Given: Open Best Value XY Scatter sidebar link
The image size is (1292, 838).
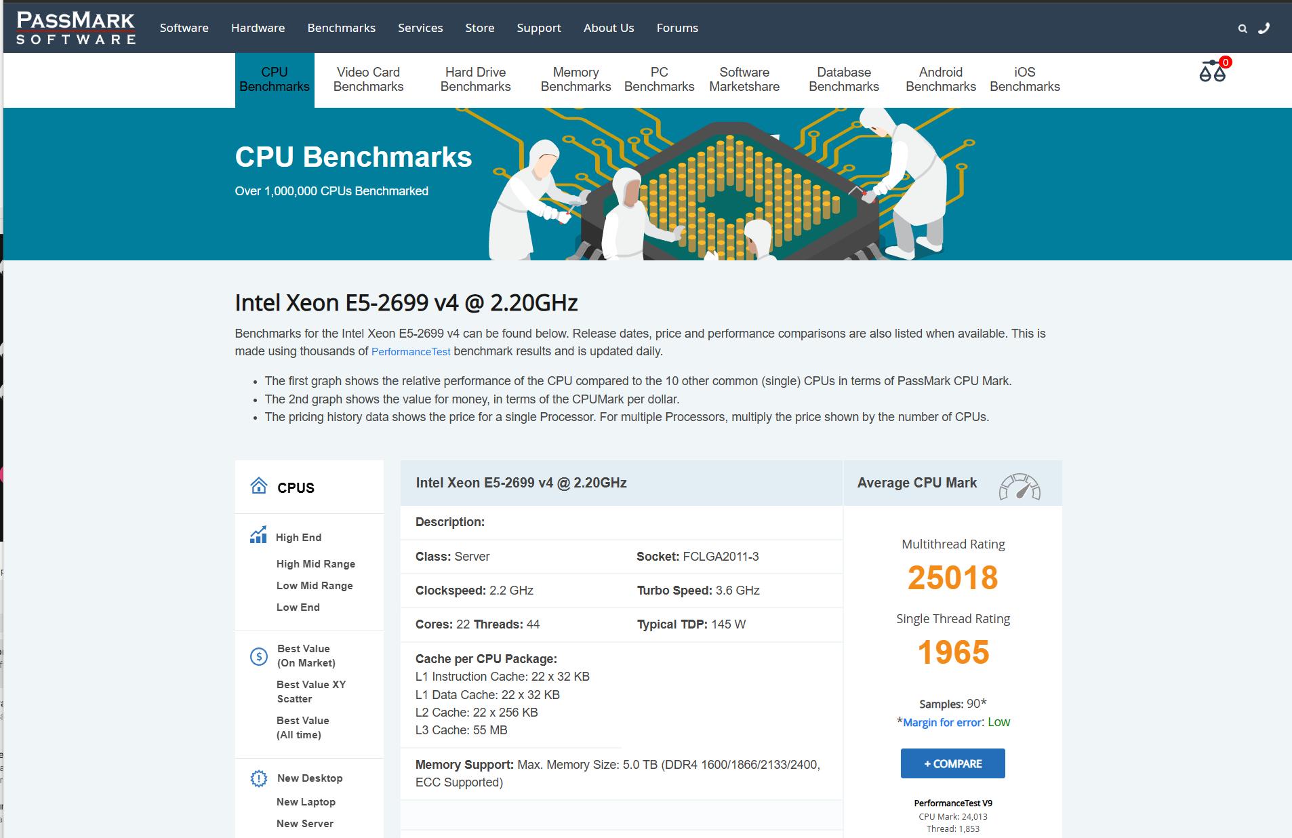Looking at the screenshot, I should pos(311,692).
